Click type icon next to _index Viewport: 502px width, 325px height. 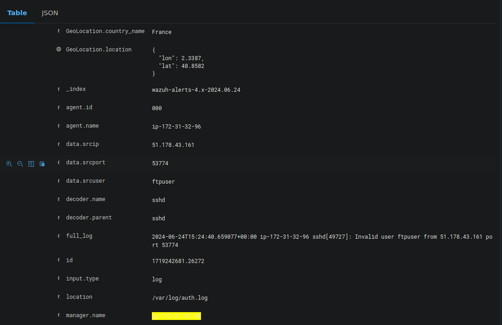[59, 89]
